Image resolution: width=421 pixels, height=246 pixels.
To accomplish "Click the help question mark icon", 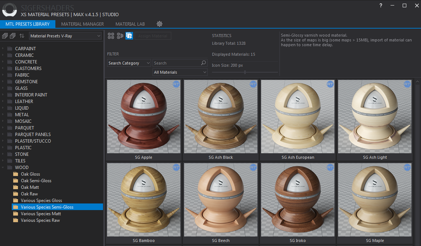I will tap(381, 5).
